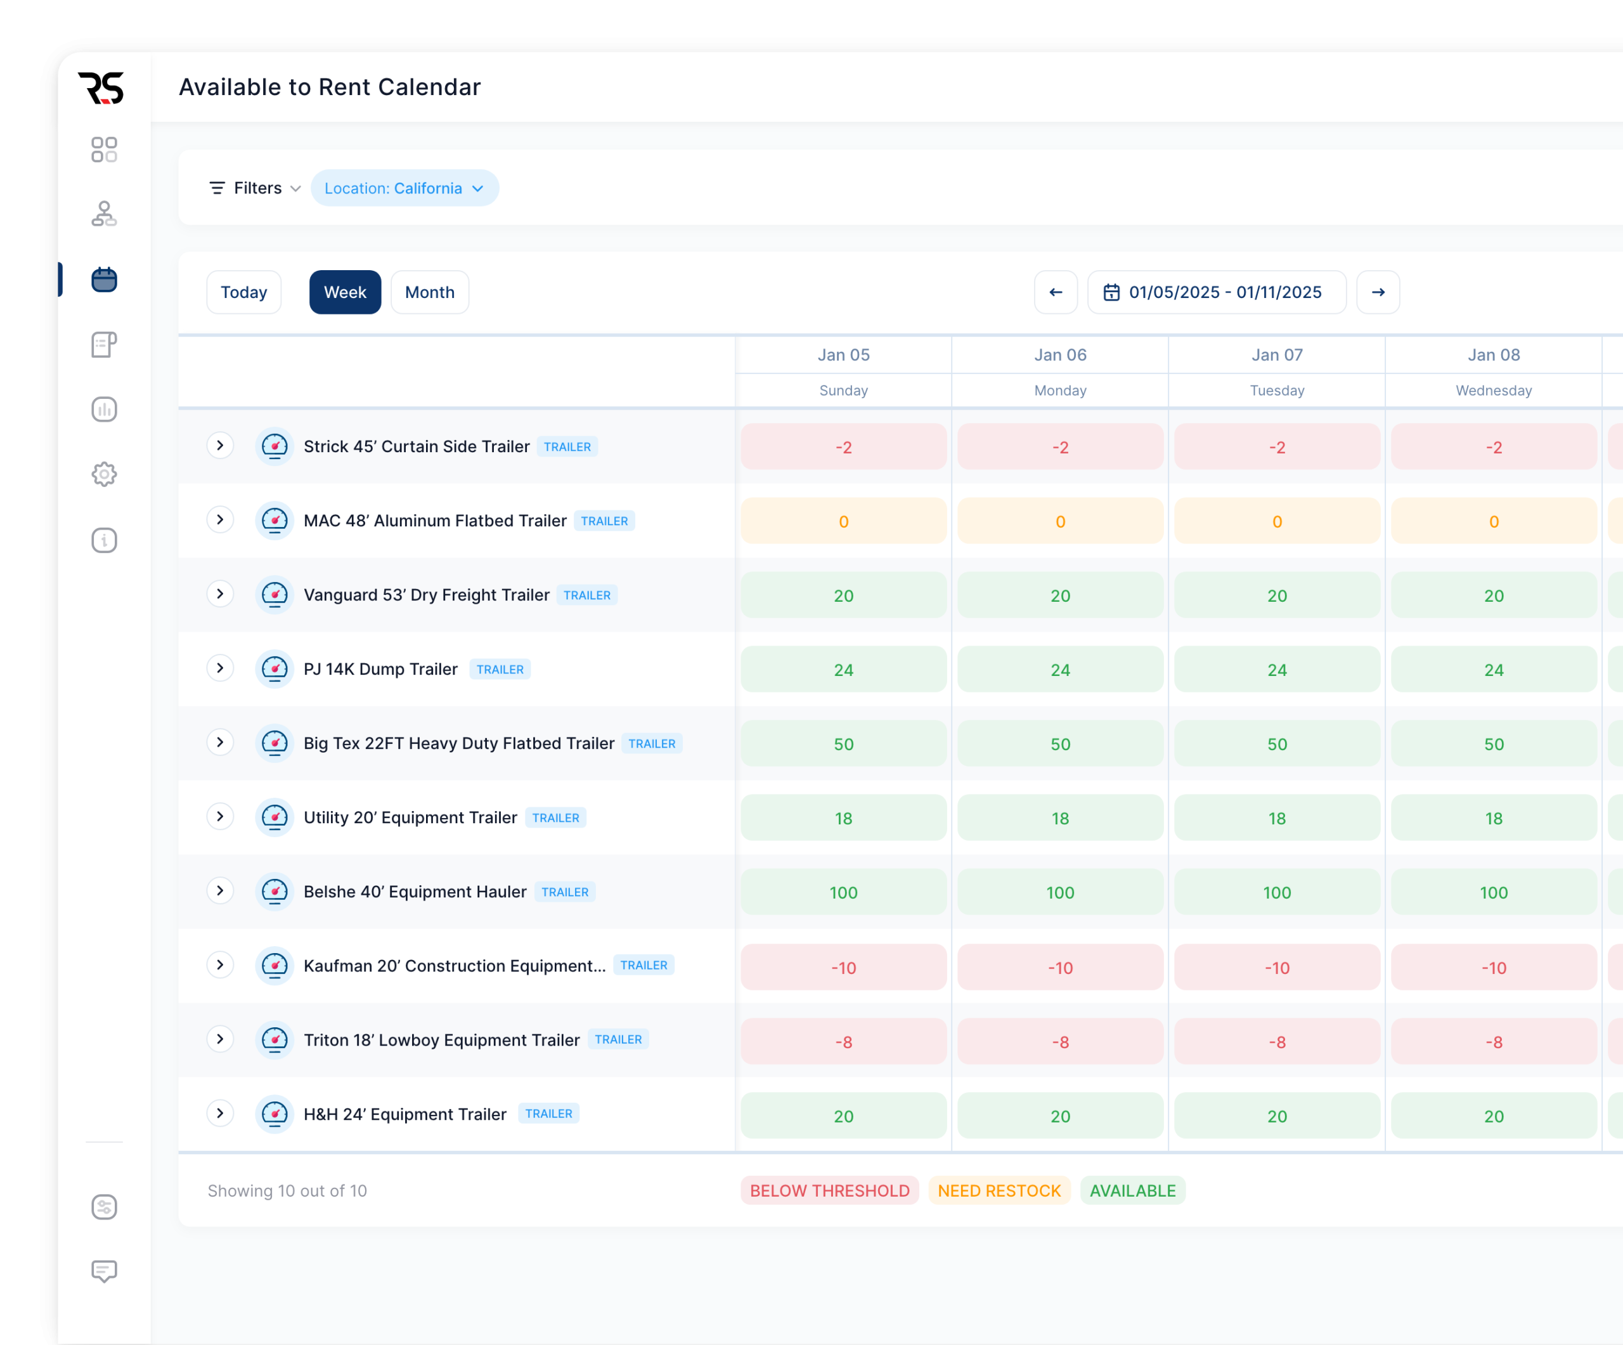This screenshot has width=1623, height=1345.
Task: Expand the Strick 45' Curtain Side Trailer row
Action: 220,445
